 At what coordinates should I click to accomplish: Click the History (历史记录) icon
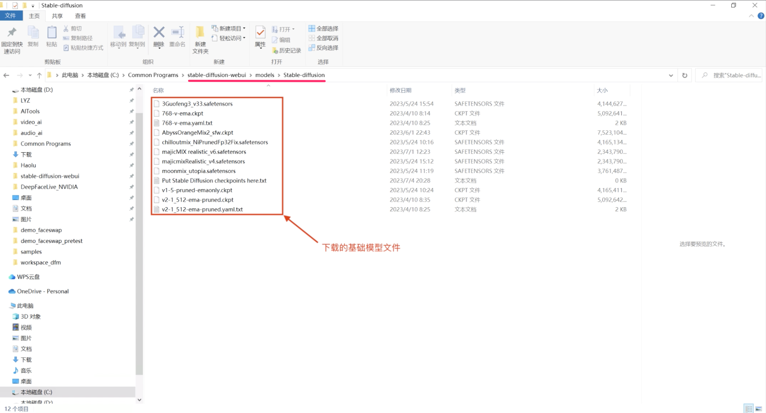(x=275, y=50)
